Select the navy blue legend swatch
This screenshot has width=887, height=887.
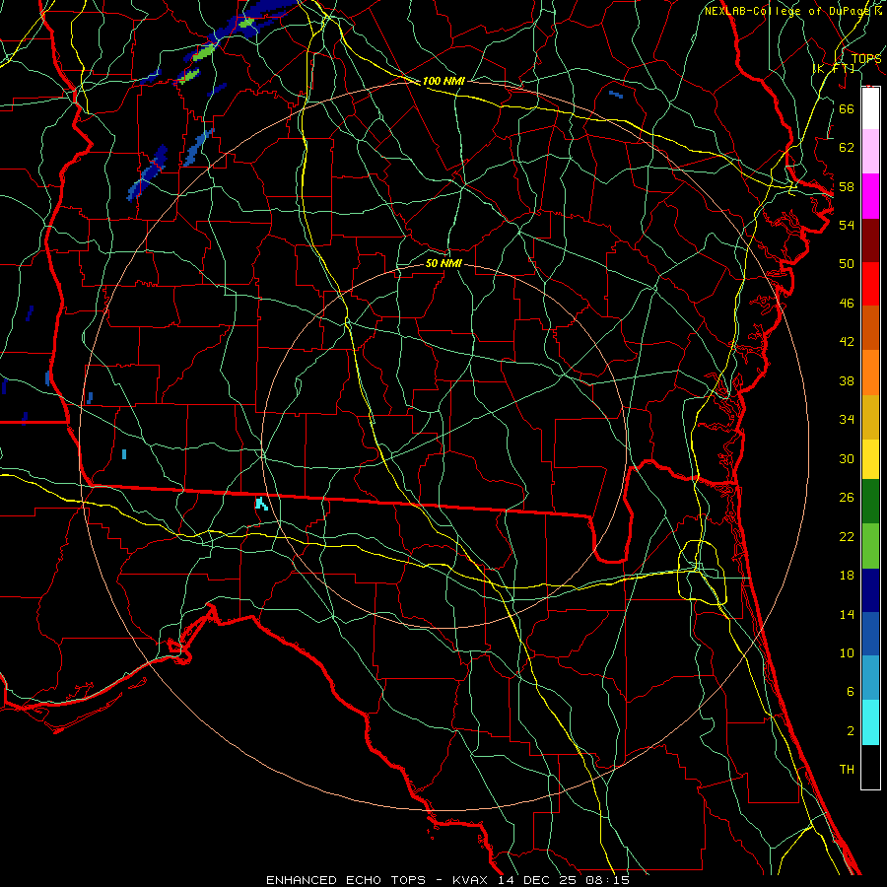[x=870, y=590]
